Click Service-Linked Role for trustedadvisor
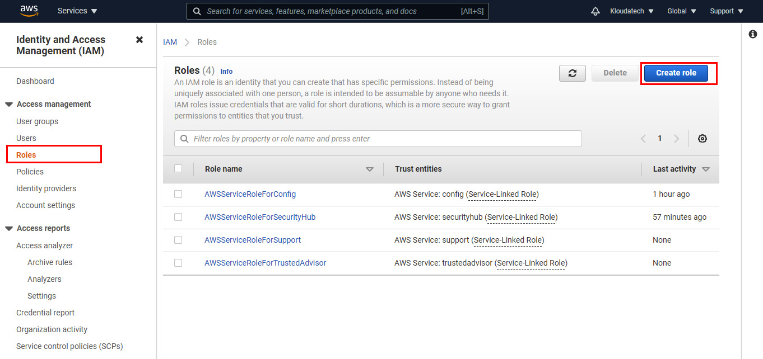763x359 pixels. (x=531, y=263)
